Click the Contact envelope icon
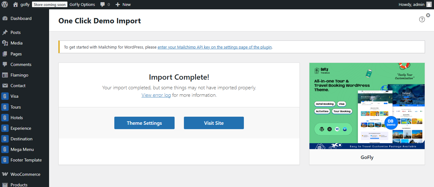Viewport: 434px width, 187px height. [x=5, y=86]
